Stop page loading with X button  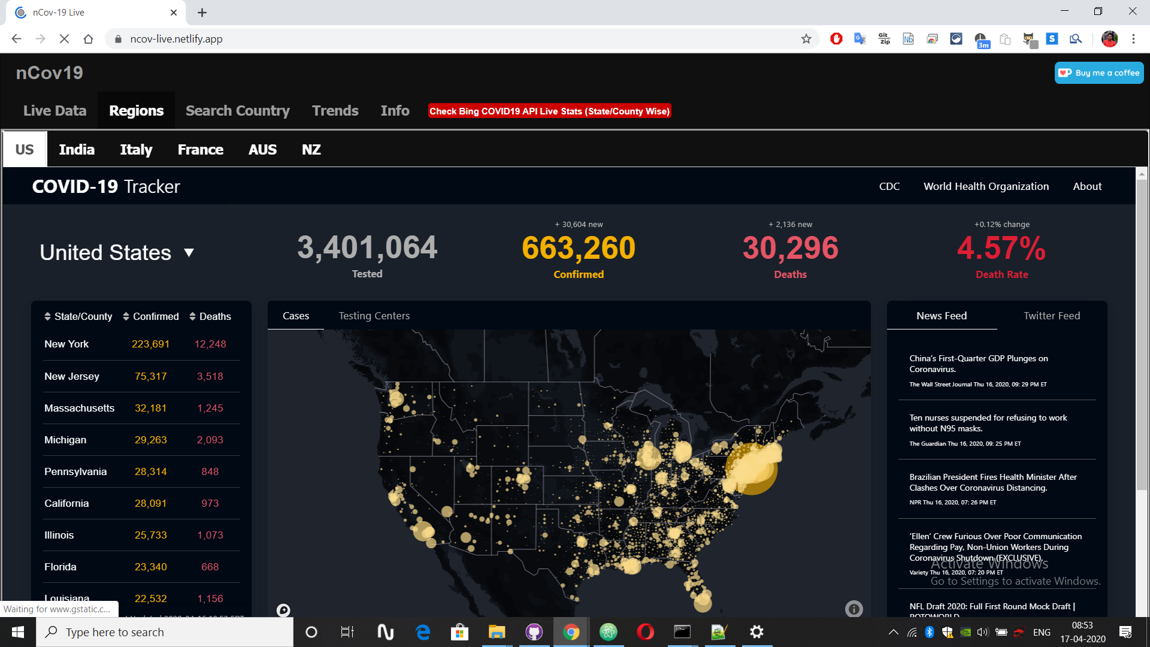point(64,39)
